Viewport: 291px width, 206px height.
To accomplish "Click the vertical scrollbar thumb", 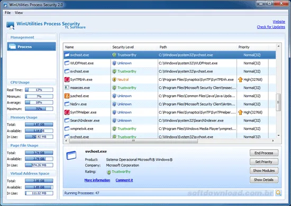I will pyautogui.click(x=278, y=102).
